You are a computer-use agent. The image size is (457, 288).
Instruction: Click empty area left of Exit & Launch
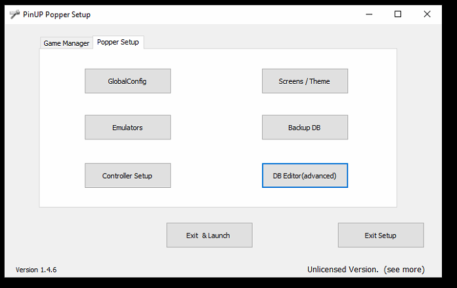tap(87, 235)
